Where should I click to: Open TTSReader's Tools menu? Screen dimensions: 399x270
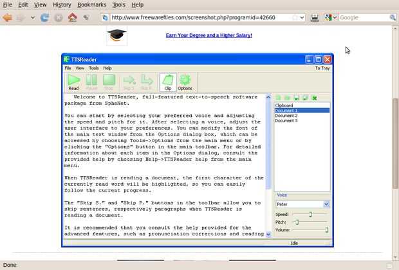pyautogui.click(x=94, y=68)
